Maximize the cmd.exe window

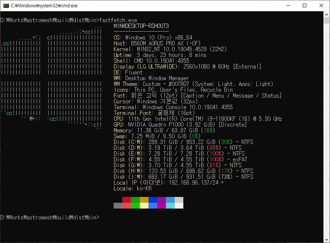(305, 5)
